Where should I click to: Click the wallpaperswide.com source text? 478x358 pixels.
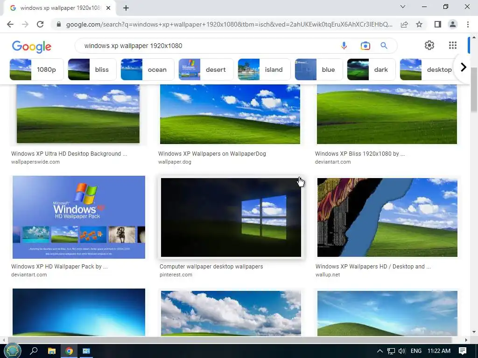click(35, 162)
